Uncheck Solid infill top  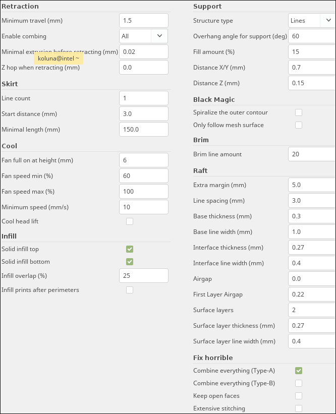(x=130, y=249)
